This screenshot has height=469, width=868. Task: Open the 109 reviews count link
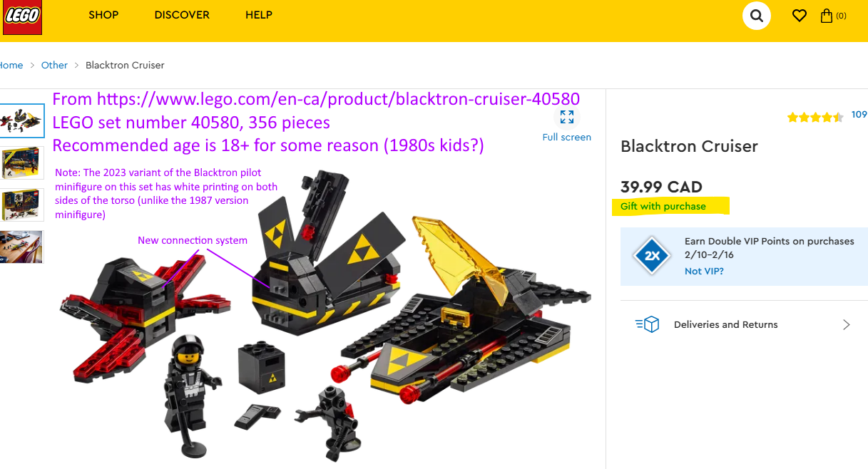pyautogui.click(x=859, y=115)
